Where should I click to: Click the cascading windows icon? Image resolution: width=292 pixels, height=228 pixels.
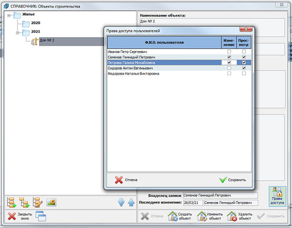pos(41,216)
